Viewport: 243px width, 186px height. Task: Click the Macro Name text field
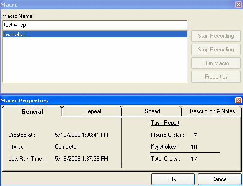95,25
